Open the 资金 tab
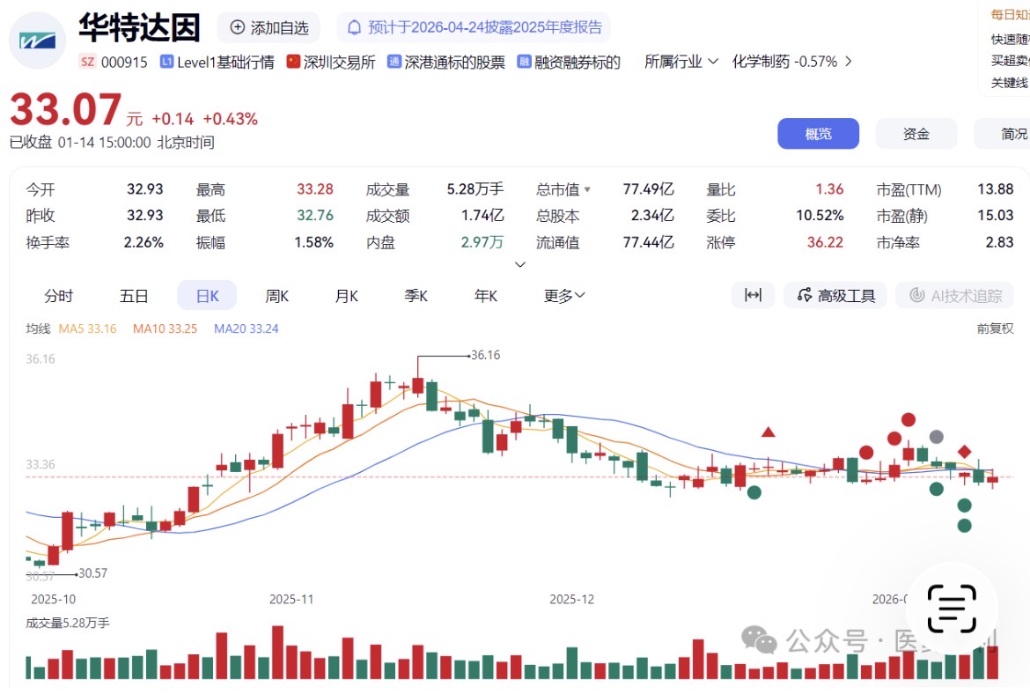Image resolution: width=1030 pixels, height=694 pixels. 916,134
